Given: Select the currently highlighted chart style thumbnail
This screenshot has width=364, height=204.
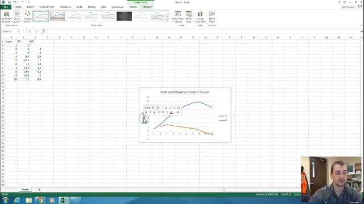Looking at the screenshot, I should [x=41, y=16].
